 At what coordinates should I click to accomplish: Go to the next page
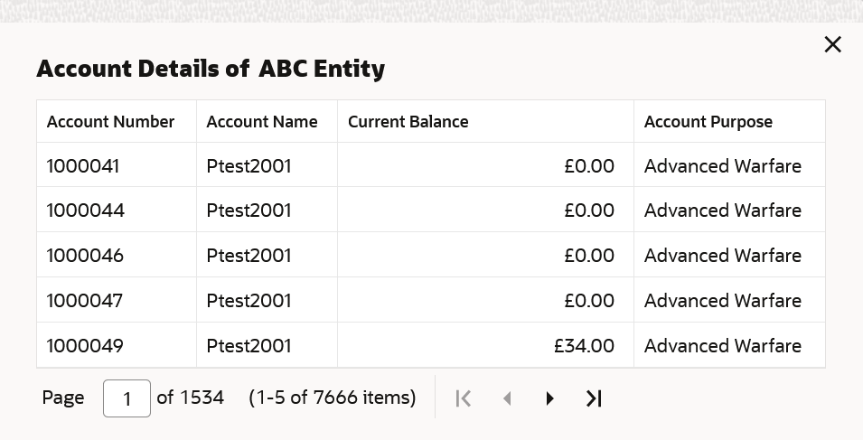[x=549, y=398]
